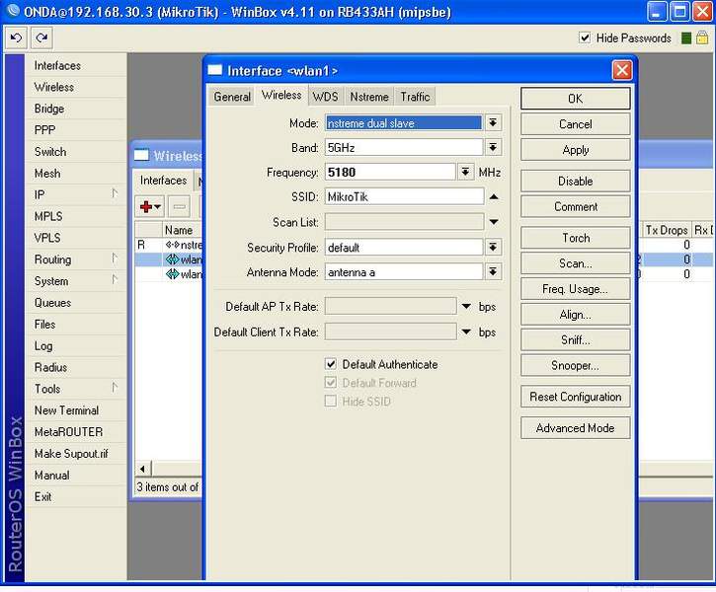Toggle Default Authenticate checkbox

(x=331, y=364)
